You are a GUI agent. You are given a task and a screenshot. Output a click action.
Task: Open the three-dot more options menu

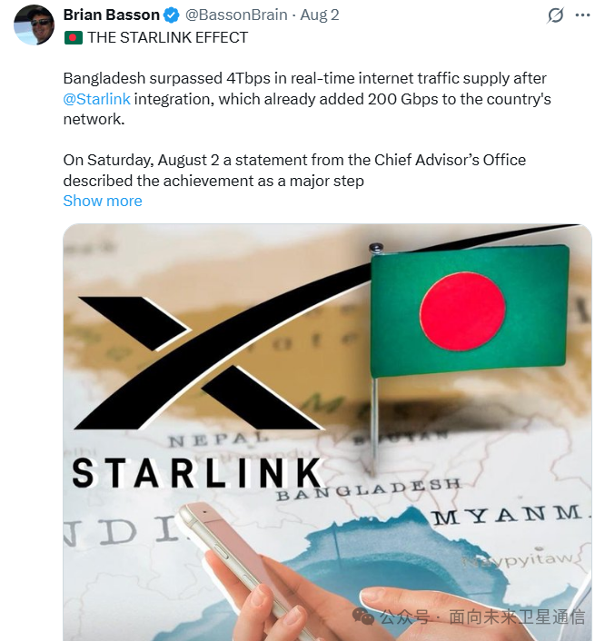coord(582,15)
